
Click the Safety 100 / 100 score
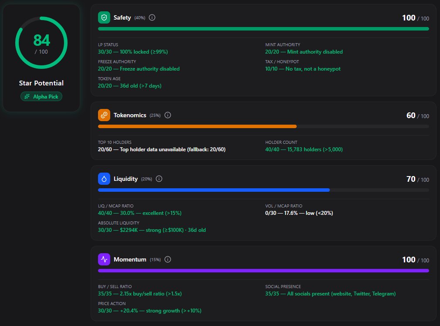point(415,18)
